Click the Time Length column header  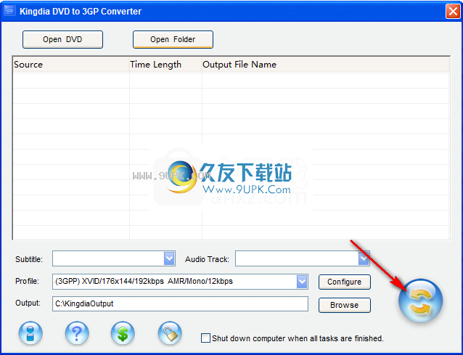165,65
